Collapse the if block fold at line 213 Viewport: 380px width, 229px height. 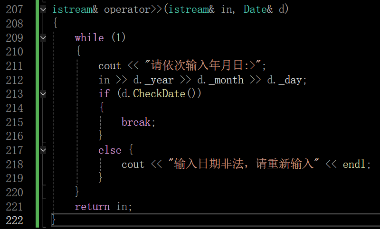click(43, 94)
